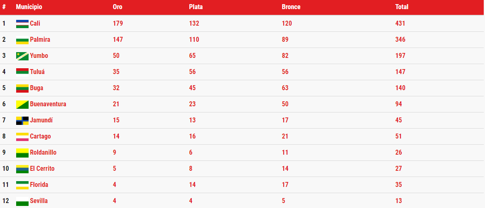Select the Buenaventura flag icon
The image size is (485, 208).
(x=22, y=104)
